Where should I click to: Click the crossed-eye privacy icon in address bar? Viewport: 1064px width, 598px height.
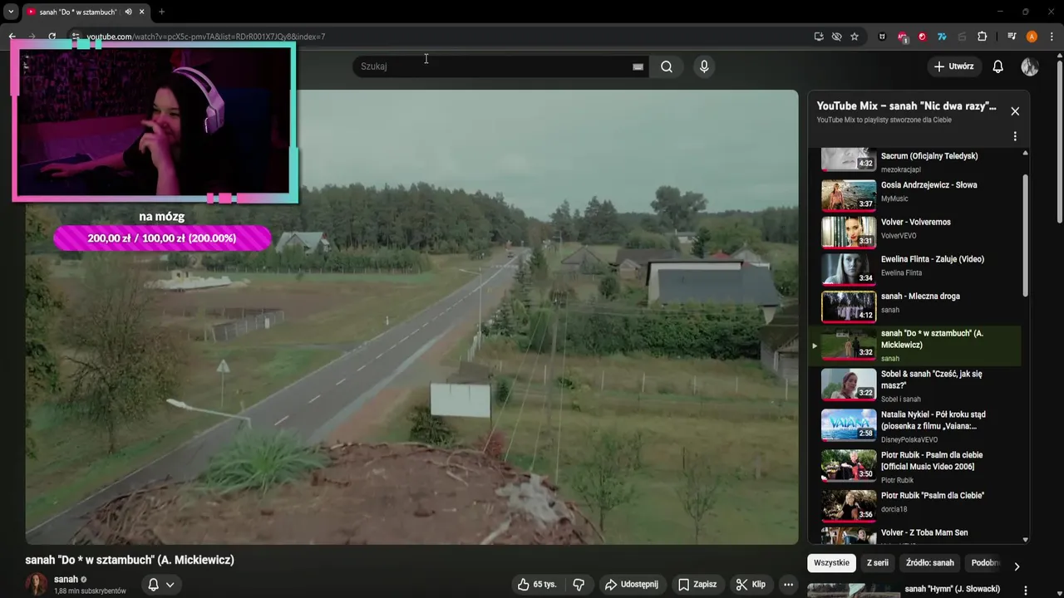coord(836,37)
